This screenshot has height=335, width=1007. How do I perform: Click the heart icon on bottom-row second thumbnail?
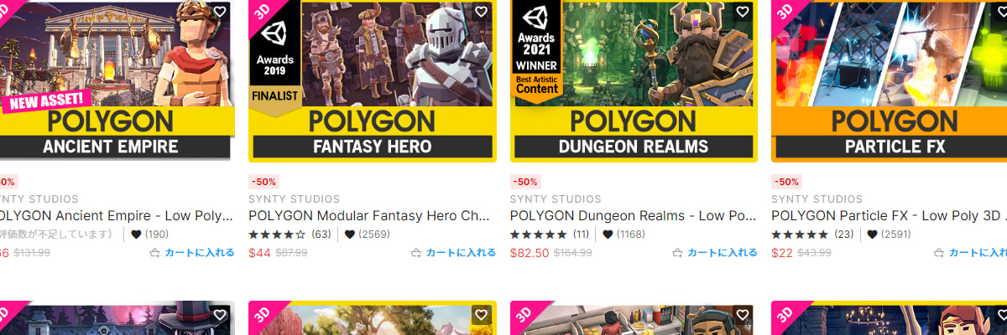point(481,315)
